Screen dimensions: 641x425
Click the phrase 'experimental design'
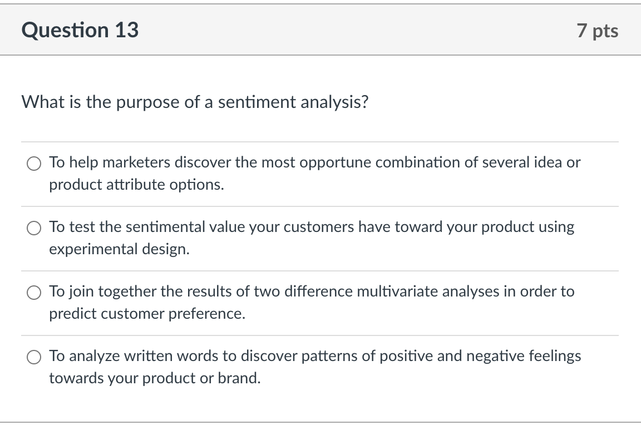point(120,249)
